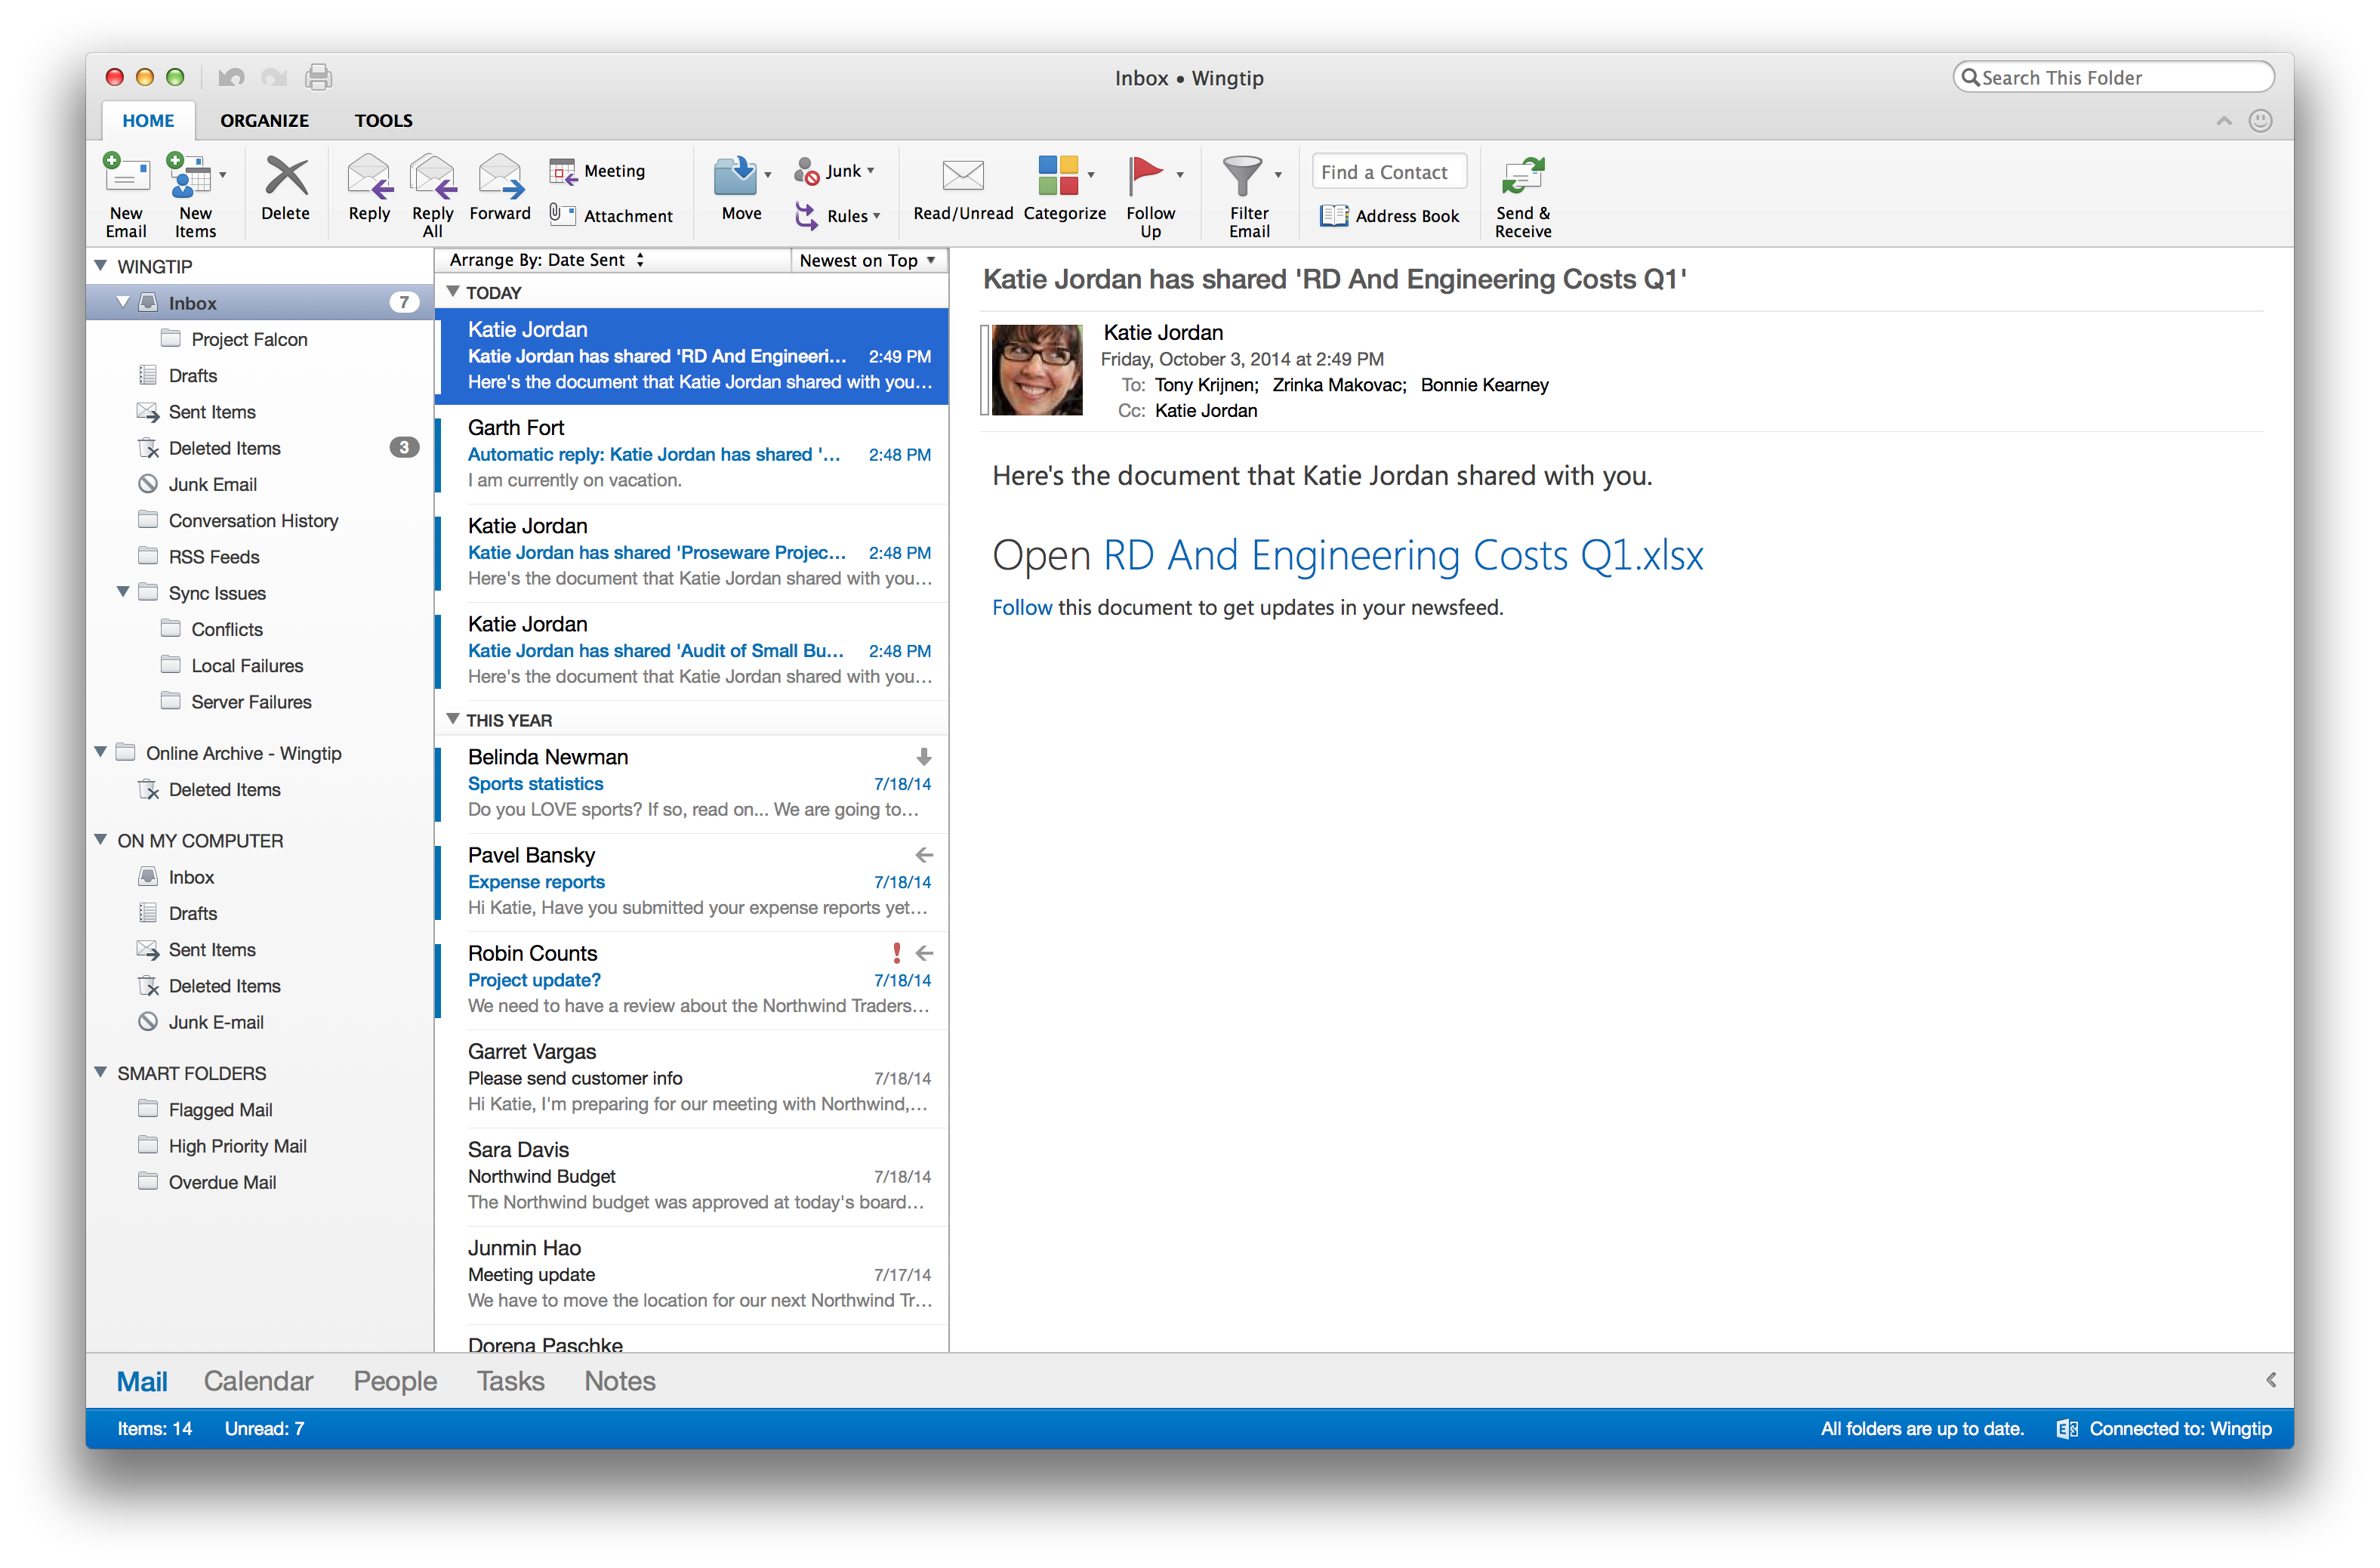Image resolution: width=2380 pixels, height=1568 pixels.
Task: Toggle Read/Unread status button
Action: tap(962, 189)
